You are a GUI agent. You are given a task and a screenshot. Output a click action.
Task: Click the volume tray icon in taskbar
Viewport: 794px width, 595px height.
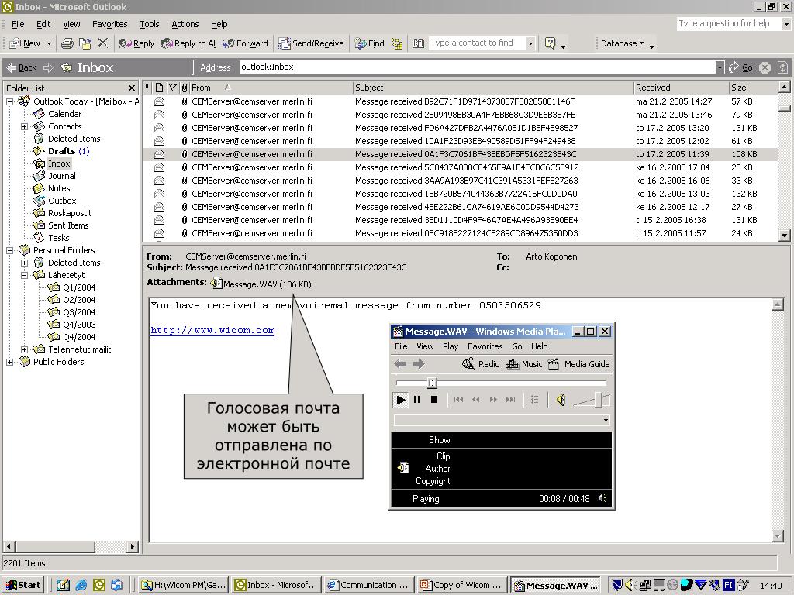point(630,585)
